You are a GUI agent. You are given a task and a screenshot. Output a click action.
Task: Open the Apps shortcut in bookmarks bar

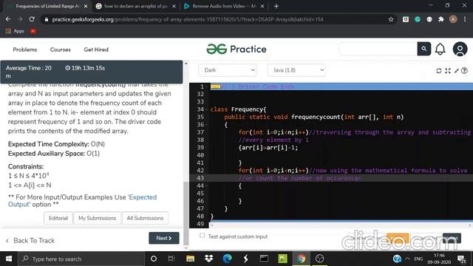pyautogui.click(x=15, y=31)
